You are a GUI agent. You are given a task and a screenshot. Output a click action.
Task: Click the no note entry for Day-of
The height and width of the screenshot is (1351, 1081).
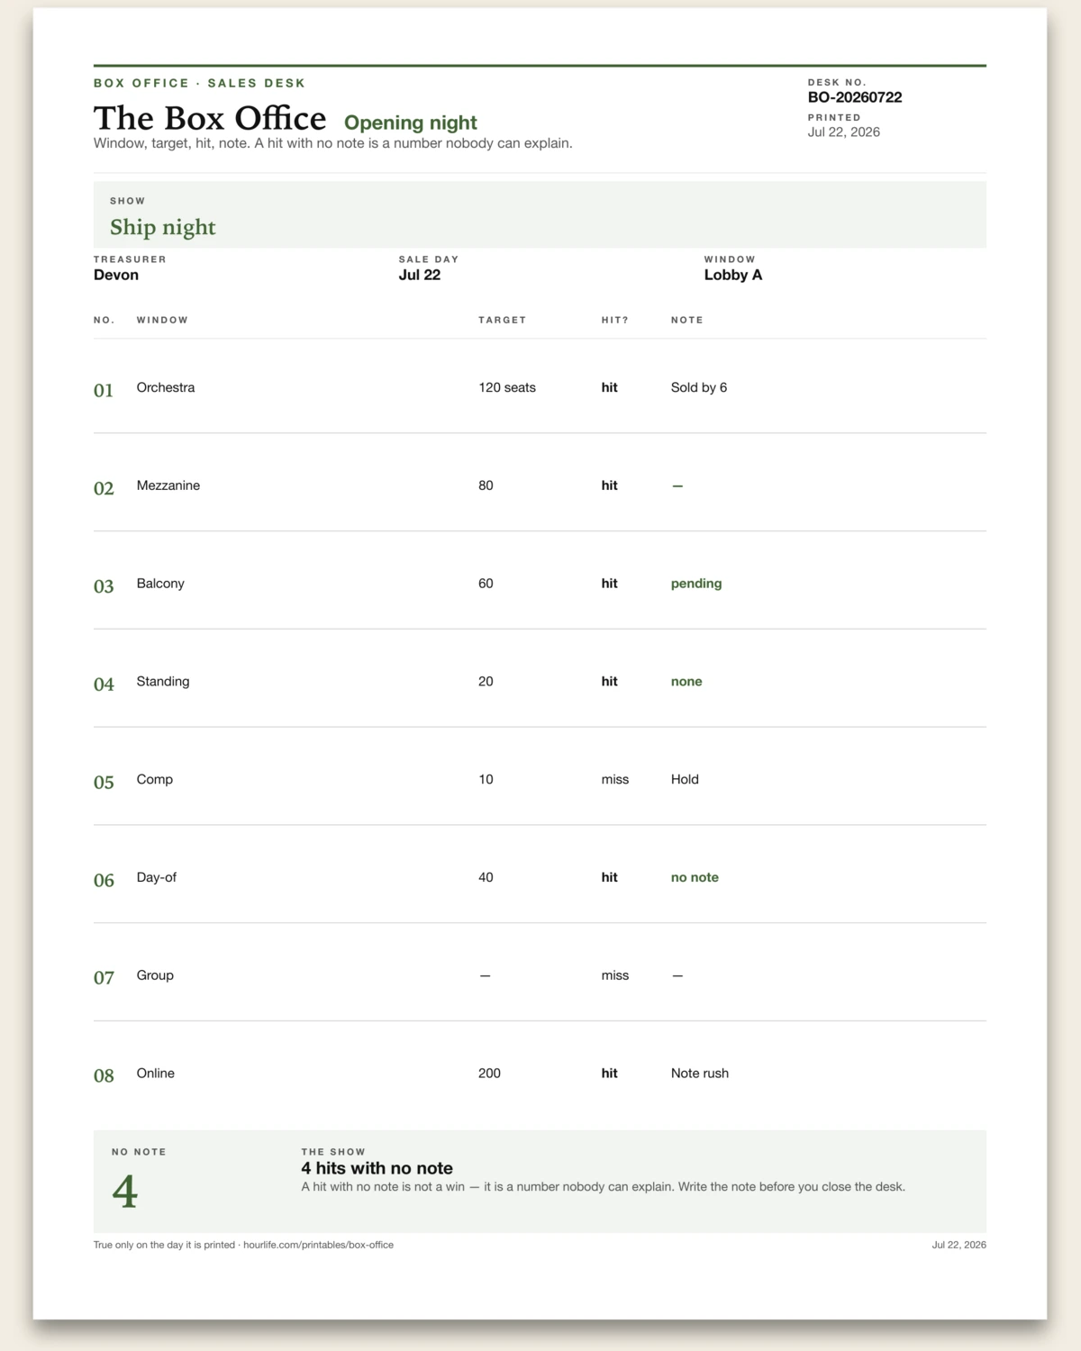(x=695, y=877)
